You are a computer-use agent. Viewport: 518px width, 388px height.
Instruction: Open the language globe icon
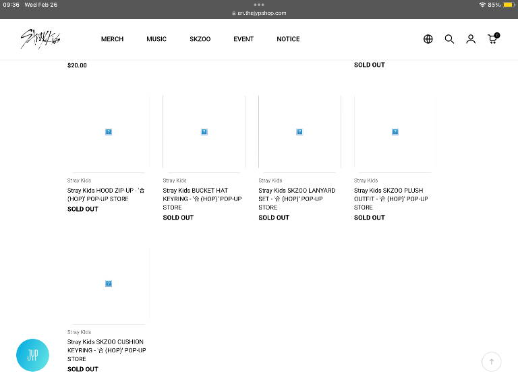428,39
